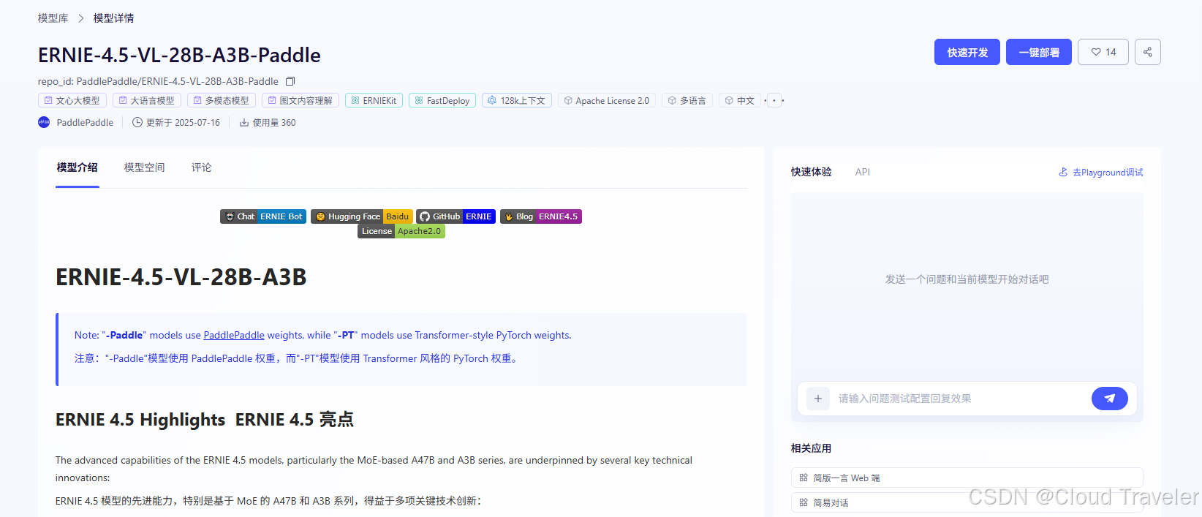Click the 一键部署 button
The image size is (1202, 517).
tap(1039, 52)
